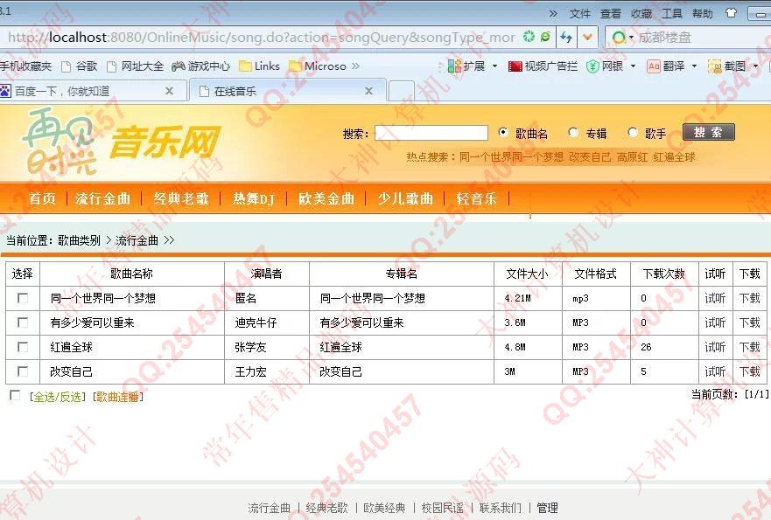Open the 帮助 menu
Image resolution: width=771 pixels, height=520 pixels.
702,14
